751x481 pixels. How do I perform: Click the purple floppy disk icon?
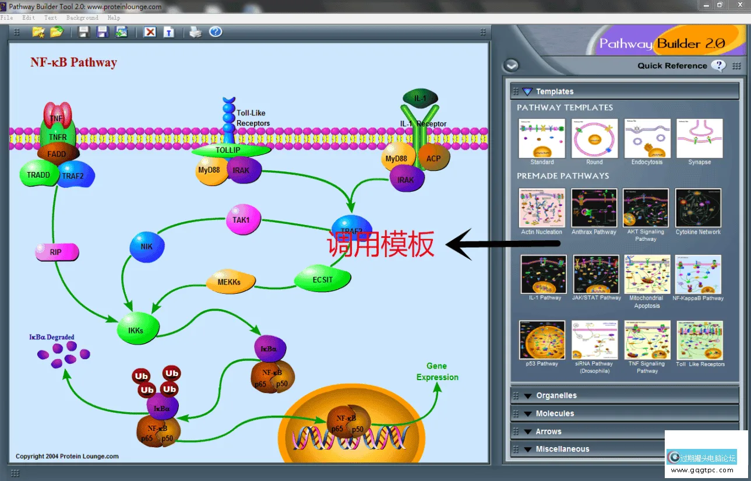(x=103, y=32)
